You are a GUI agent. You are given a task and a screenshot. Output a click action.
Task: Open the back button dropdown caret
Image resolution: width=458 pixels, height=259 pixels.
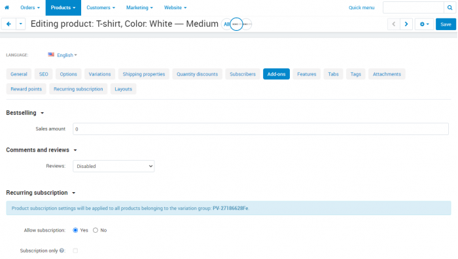(x=21, y=24)
